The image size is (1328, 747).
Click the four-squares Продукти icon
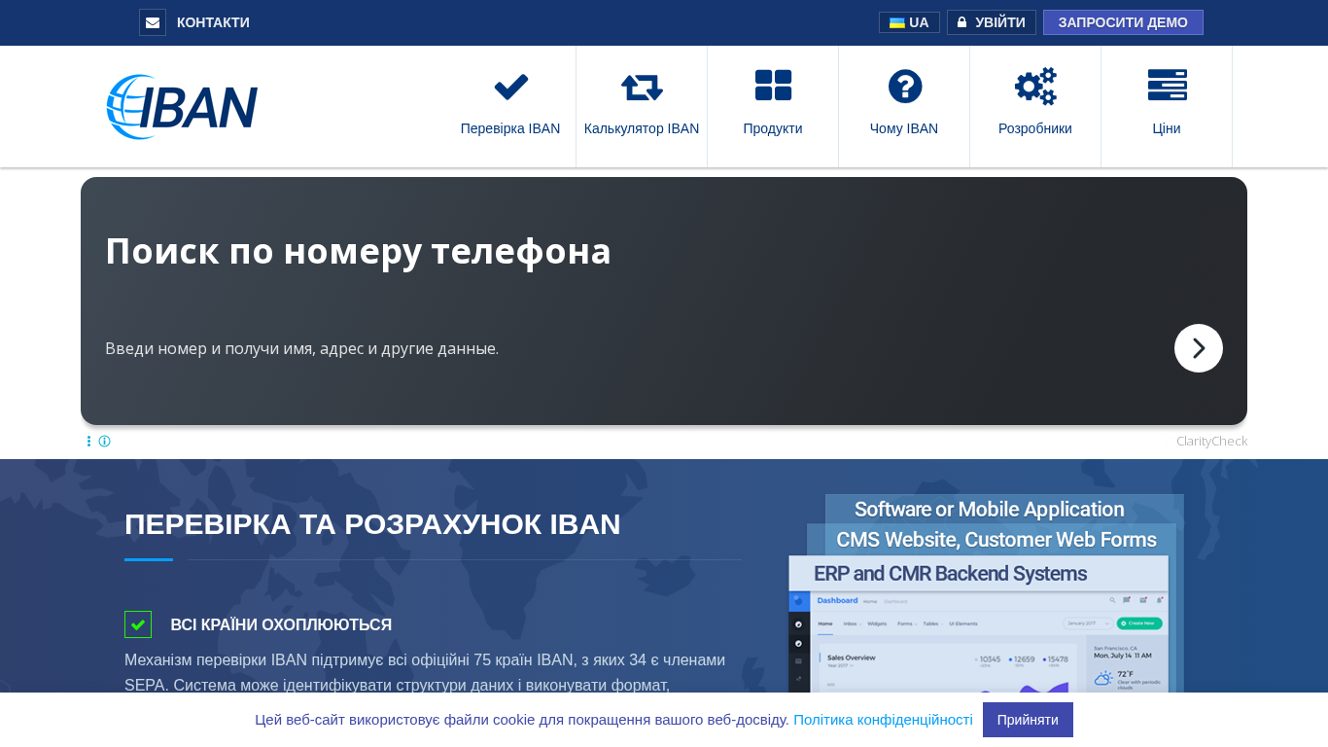click(773, 86)
